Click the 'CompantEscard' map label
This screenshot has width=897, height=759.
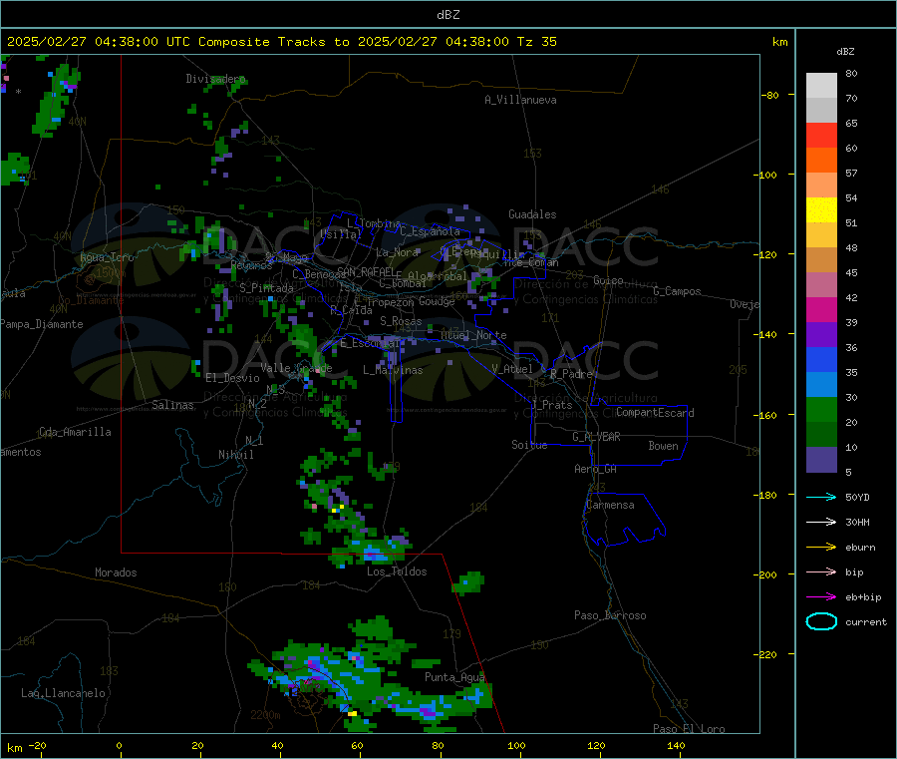[x=655, y=412]
